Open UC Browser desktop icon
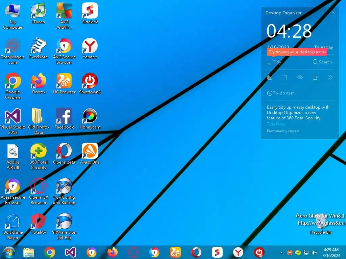346x259 pixels. pos(64,84)
